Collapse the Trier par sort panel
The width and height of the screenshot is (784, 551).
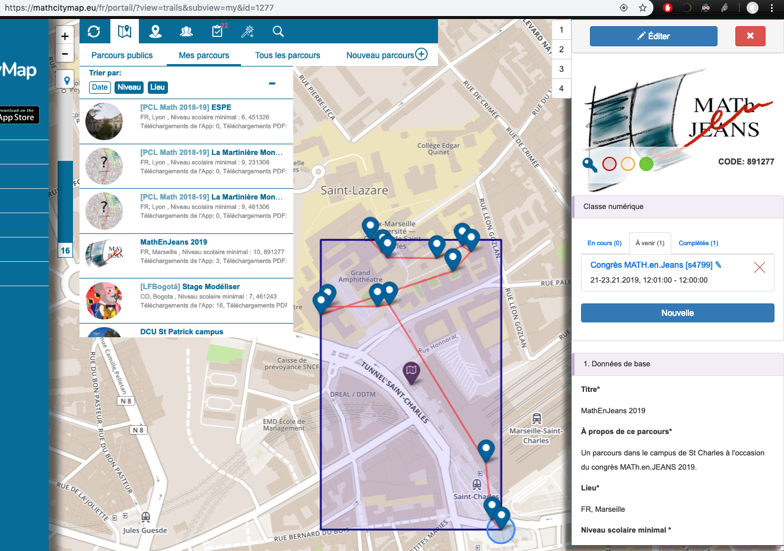272,84
